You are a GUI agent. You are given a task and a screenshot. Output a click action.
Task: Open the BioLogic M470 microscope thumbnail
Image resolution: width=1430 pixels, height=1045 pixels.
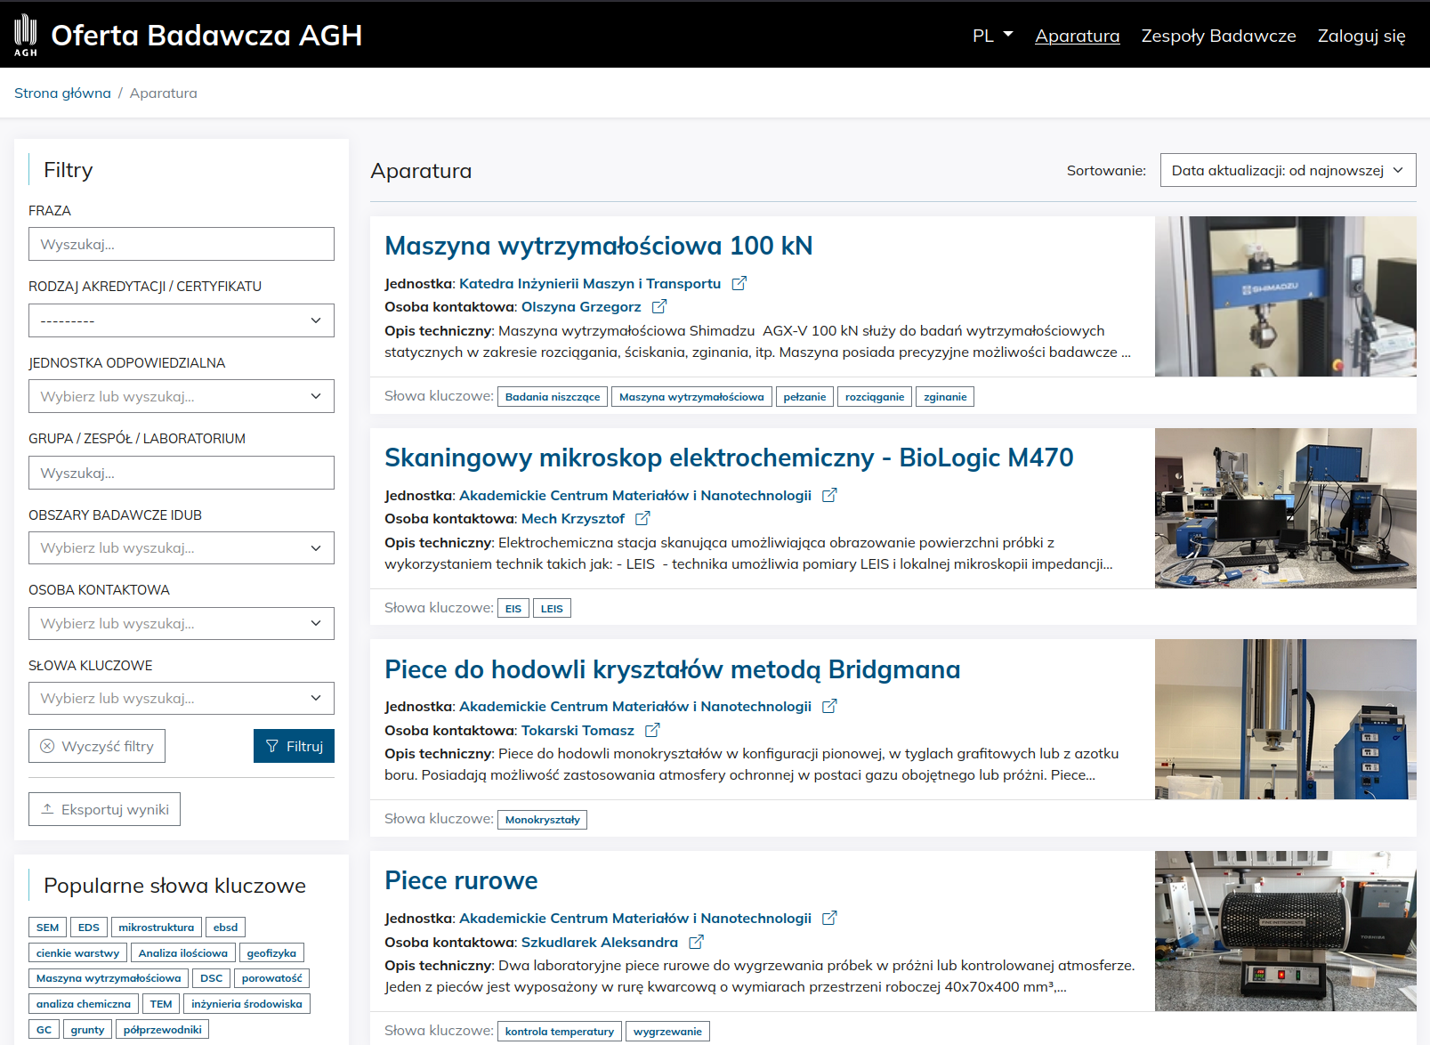pos(1285,508)
